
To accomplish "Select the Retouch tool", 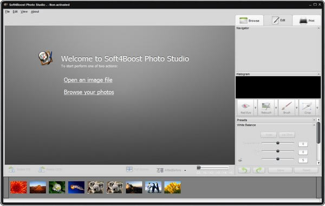I will (266, 108).
